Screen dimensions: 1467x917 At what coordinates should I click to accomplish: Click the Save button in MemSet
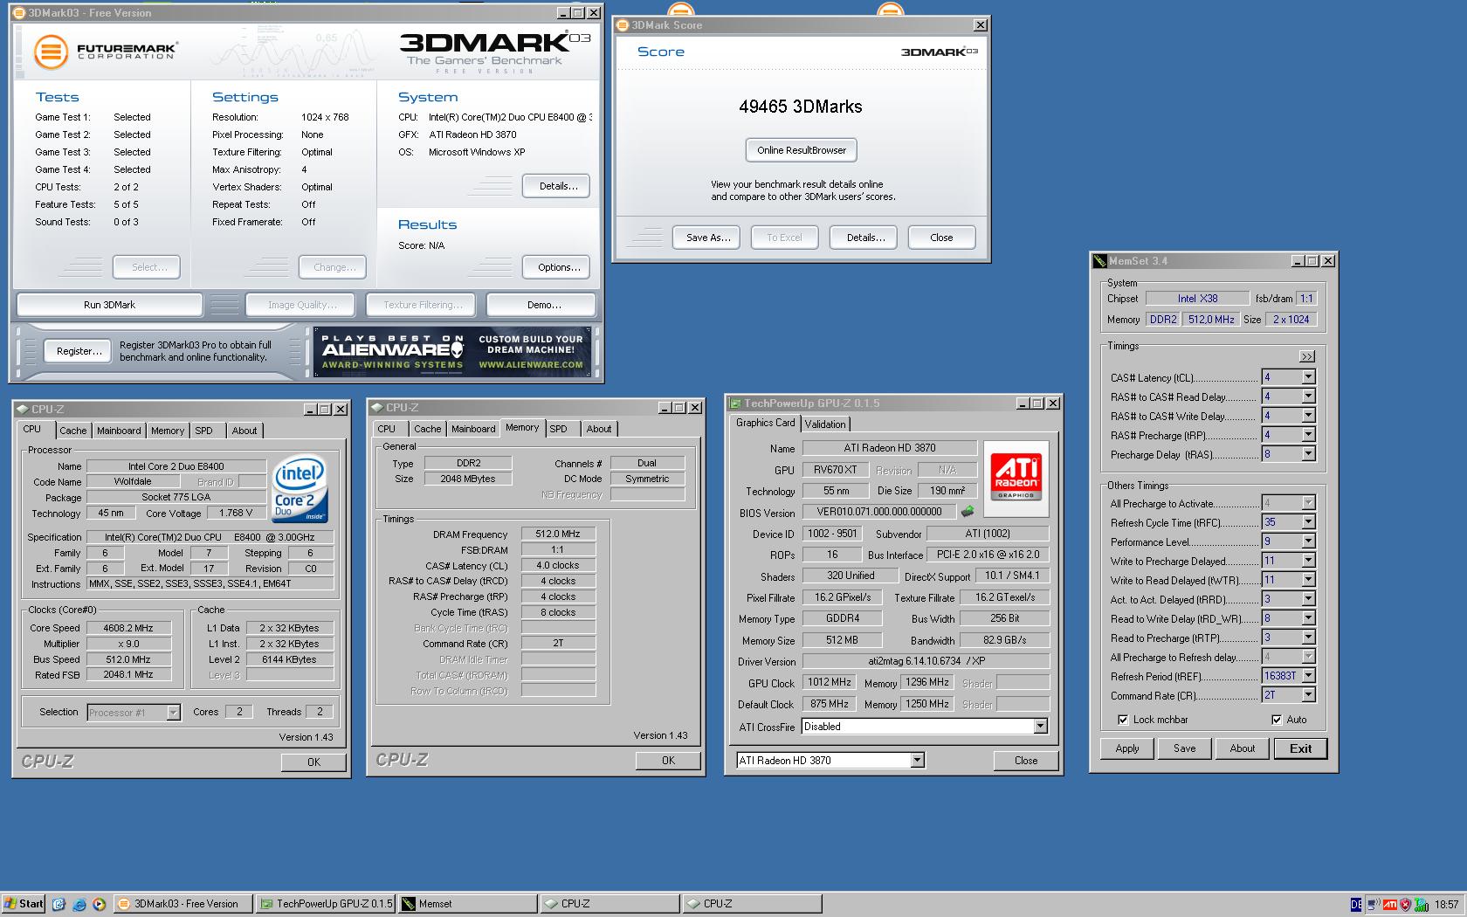tap(1185, 748)
